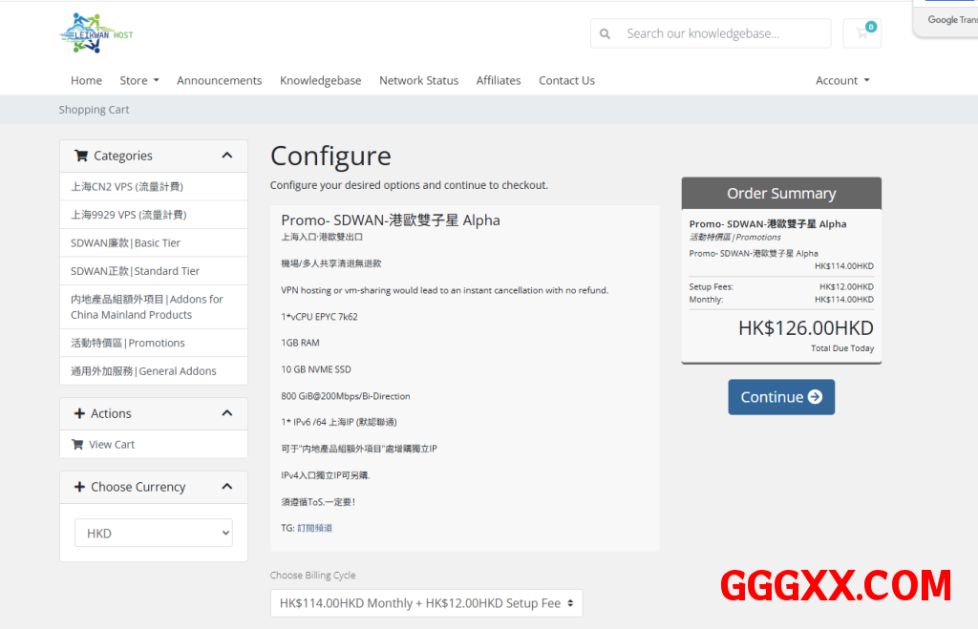Open the TG 訂閱頻道 link
This screenshot has width=978, height=629.
tap(314, 527)
